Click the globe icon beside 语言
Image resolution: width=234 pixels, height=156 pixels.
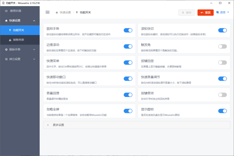click(217, 12)
